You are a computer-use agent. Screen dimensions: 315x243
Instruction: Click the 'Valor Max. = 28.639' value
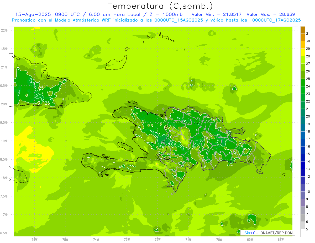click(x=271, y=14)
